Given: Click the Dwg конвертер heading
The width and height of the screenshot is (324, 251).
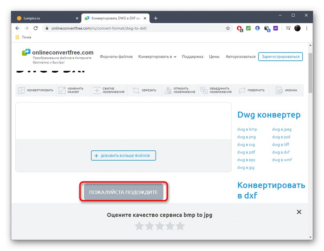Looking at the screenshot, I should 269,115.
